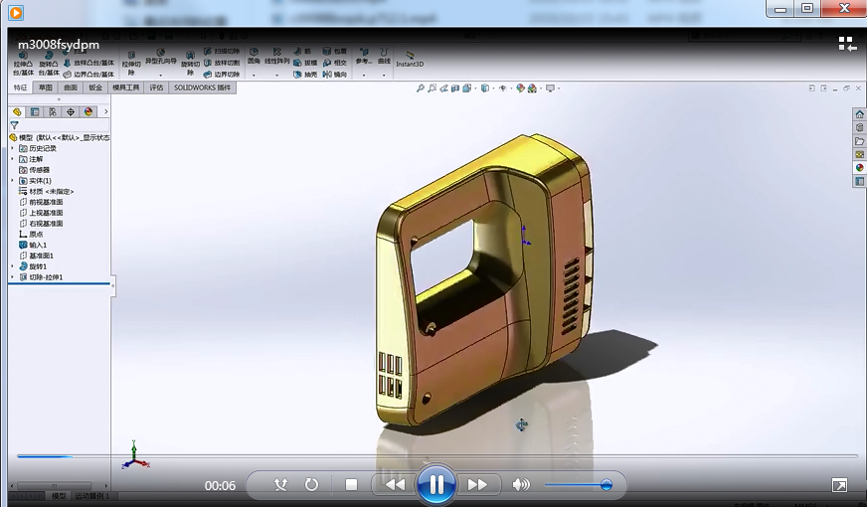Toggle repeat mode in the player
The image size is (867, 507).
311,485
